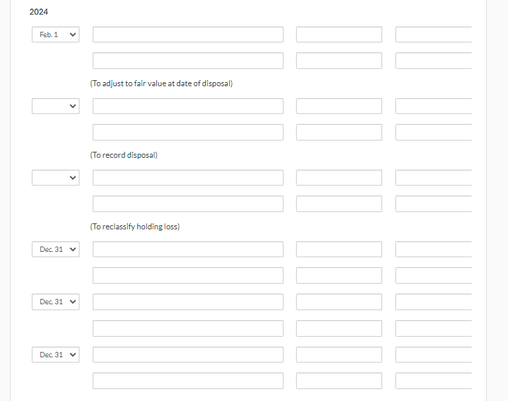Click debit amount field beside second Dec. 31
The height and width of the screenshot is (401, 508).
click(339, 302)
